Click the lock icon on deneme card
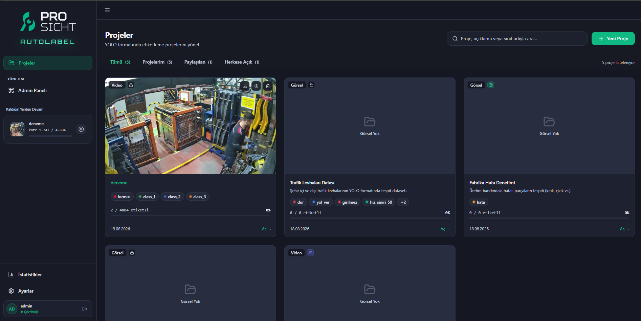 pyautogui.click(x=131, y=85)
